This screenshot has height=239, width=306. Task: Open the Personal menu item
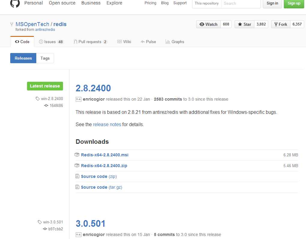[34, 3]
